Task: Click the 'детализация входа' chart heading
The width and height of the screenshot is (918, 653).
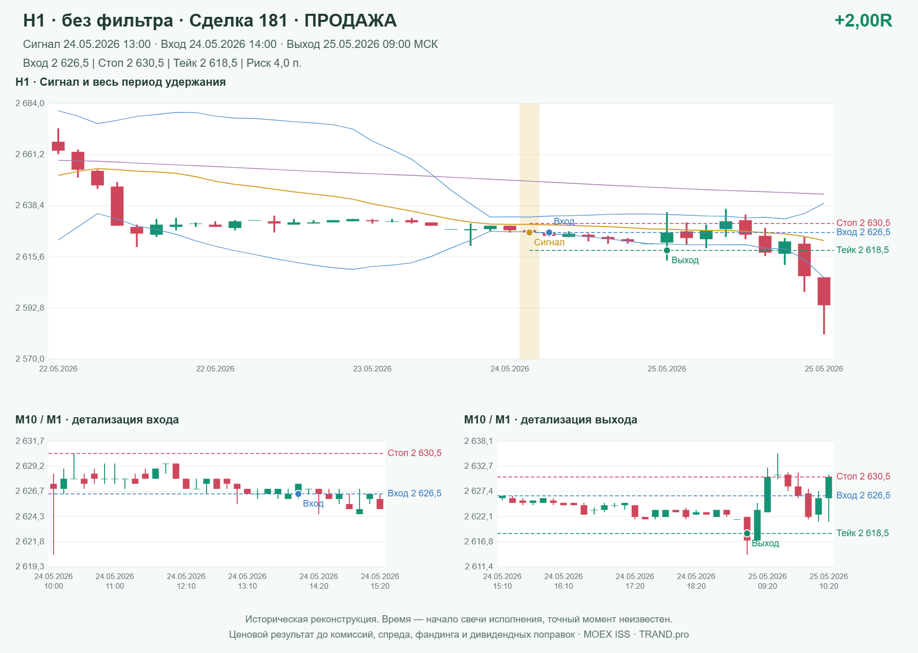Action: click(97, 420)
